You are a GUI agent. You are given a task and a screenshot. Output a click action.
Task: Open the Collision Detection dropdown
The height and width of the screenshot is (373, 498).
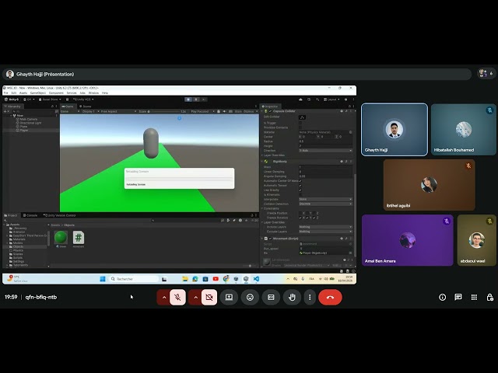point(325,204)
